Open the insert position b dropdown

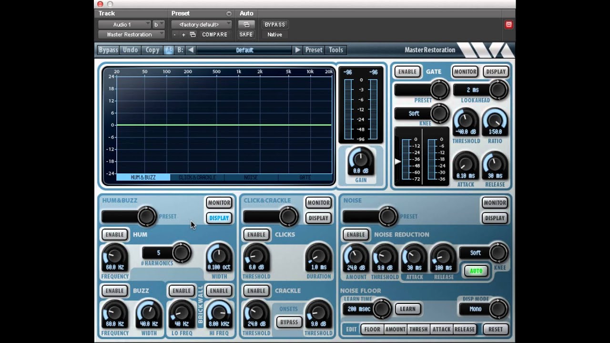point(159,24)
